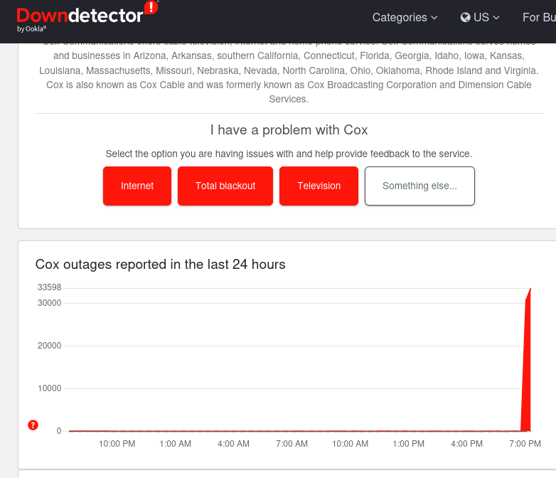The image size is (556, 478).
Task: Click the 1:00 PM time axis label
Action: coord(409,444)
